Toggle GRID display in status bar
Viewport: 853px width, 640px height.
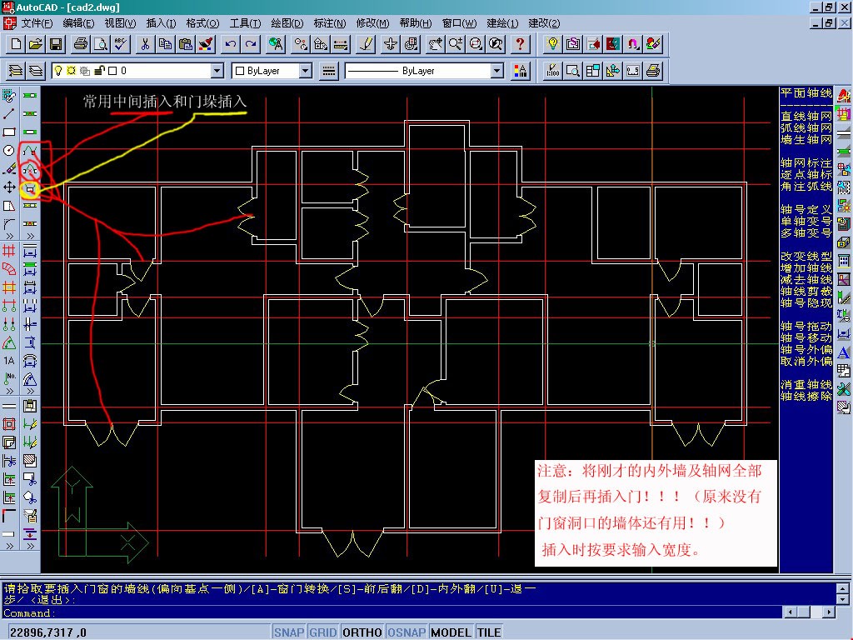(x=323, y=632)
